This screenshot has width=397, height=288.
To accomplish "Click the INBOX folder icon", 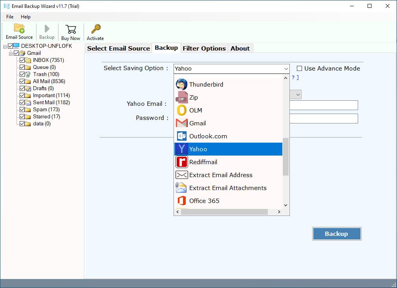I will [28, 60].
